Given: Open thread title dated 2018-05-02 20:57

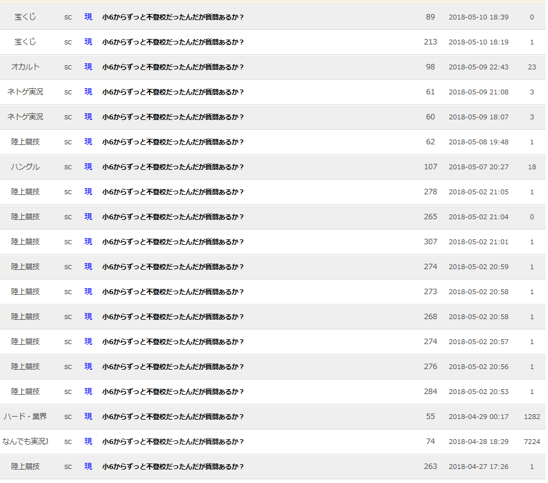Looking at the screenshot, I should pos(173,342).
